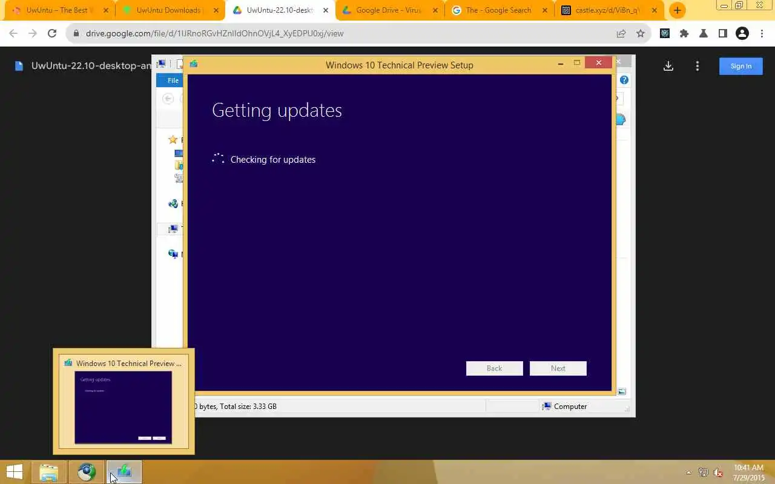The image size is (775, 484).
Task: Switch to 'UwUntu Downloads' tab
Action: tap(170, 10)
